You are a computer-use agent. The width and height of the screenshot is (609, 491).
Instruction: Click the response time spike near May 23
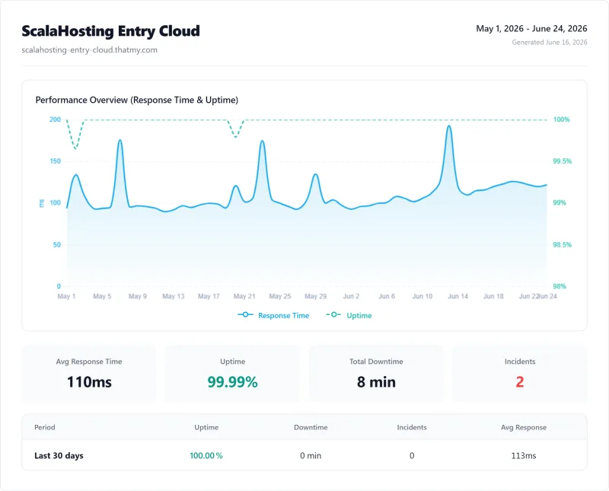(262, 142)
